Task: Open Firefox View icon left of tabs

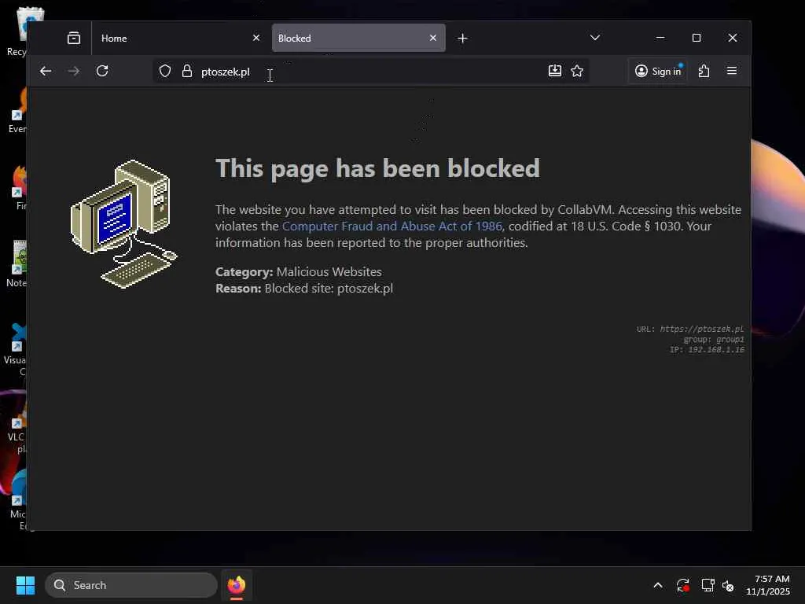Action: tap(74, 38)
